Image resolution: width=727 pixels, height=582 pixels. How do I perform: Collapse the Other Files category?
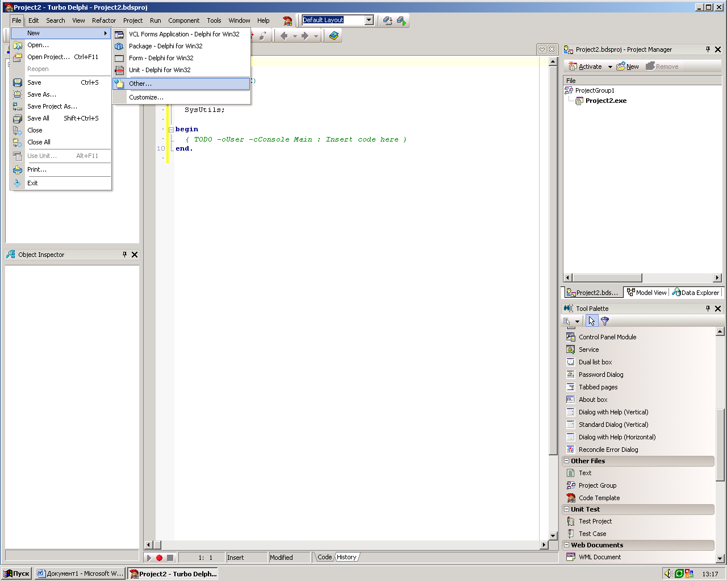pyautogui.click(x=567, y=461)
